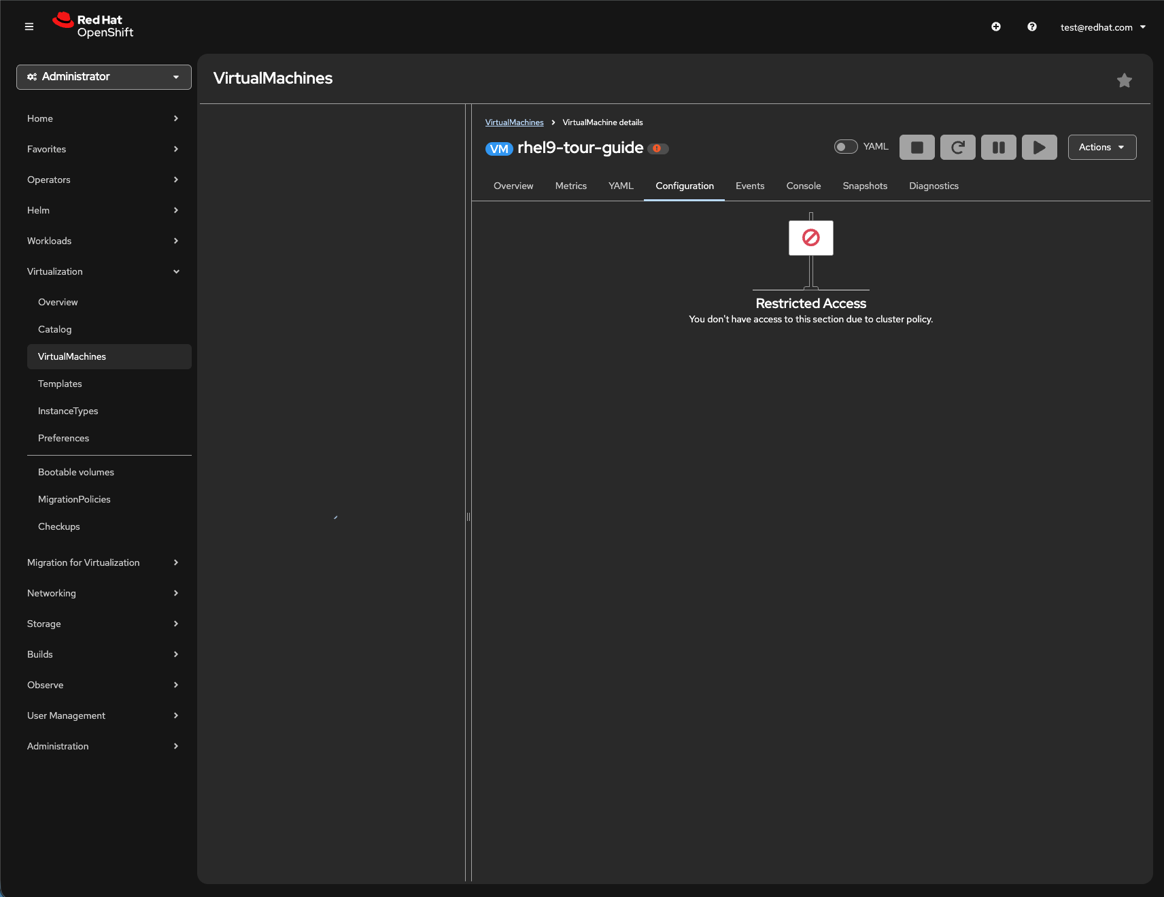Switch to the Overview tab
Screen dimensions: 1164x897
(513, 186)
